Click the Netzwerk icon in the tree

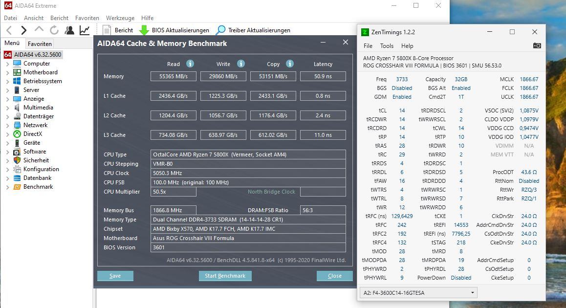click(x=17, y=125)
